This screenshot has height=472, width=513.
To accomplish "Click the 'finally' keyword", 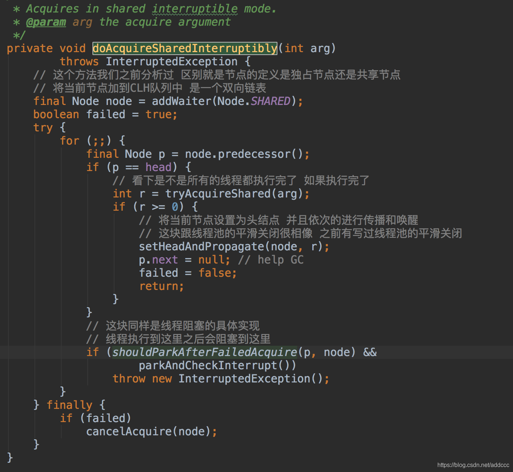I will pyautogui.click(x=69, y=405).
